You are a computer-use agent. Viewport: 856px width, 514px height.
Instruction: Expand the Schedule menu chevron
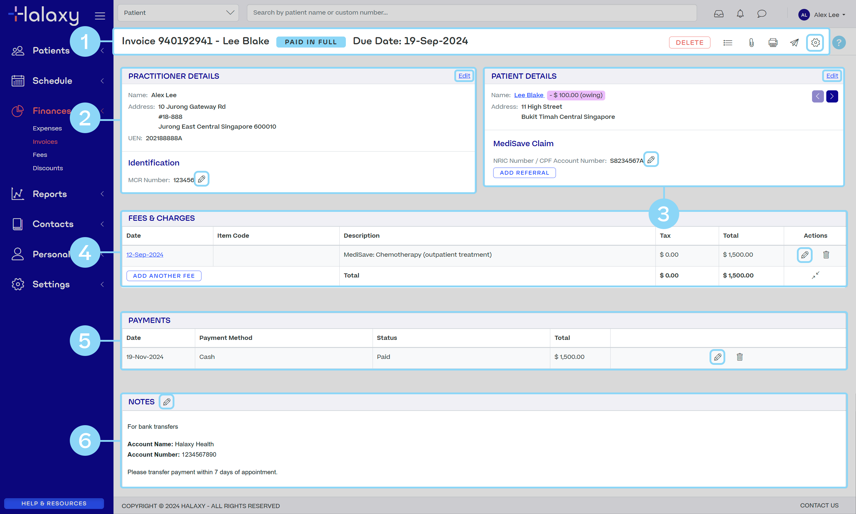[102, 81]
